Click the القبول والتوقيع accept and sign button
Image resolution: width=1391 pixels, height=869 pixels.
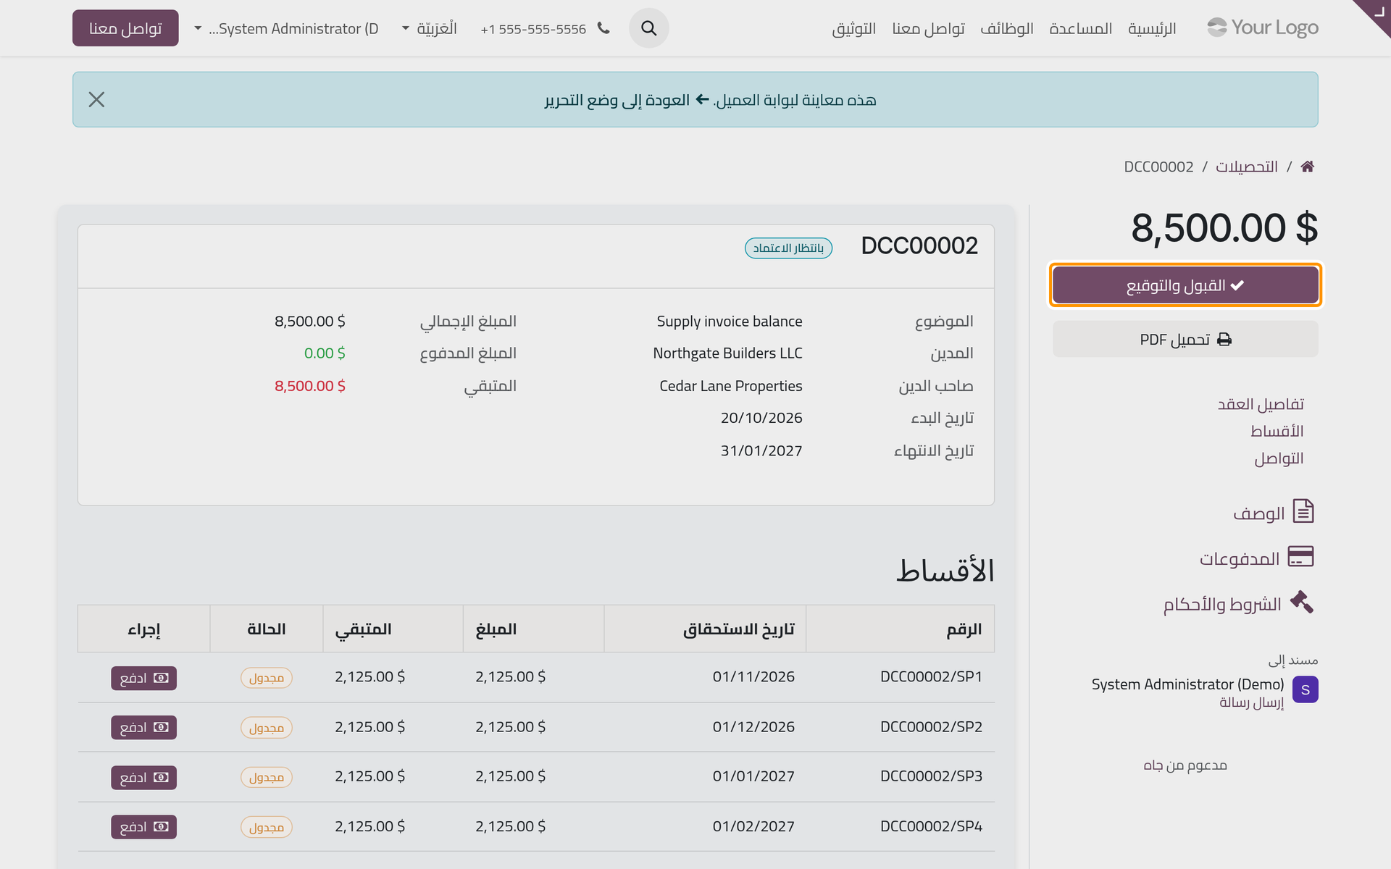tap(1185, 285)
